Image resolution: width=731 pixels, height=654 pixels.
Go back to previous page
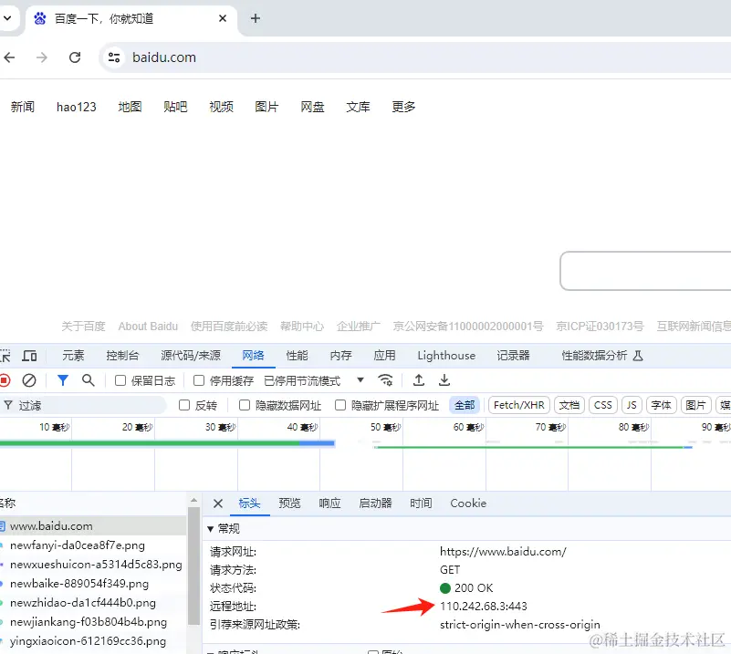tap(9, 57)
